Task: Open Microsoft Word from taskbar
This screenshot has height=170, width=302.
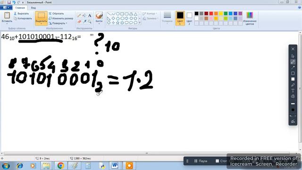Action: tap(115, 166)
